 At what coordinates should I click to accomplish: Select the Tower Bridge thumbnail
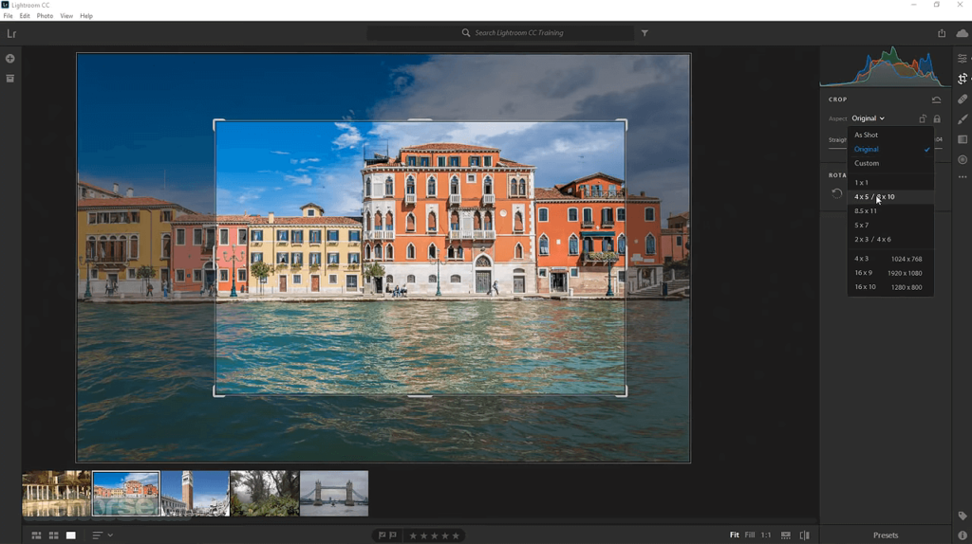(334, 494)
